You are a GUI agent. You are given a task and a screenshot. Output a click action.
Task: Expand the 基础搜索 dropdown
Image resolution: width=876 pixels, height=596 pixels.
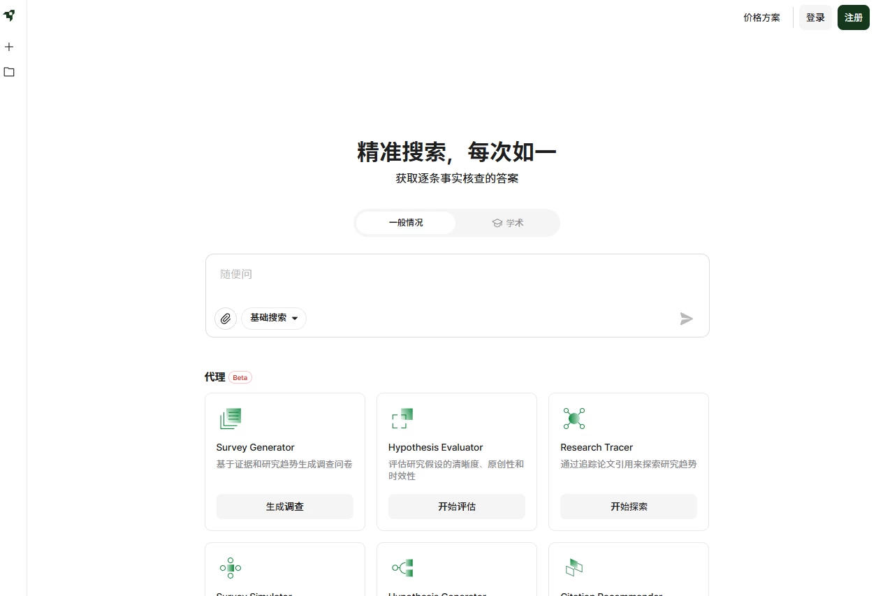click(274, 318)
